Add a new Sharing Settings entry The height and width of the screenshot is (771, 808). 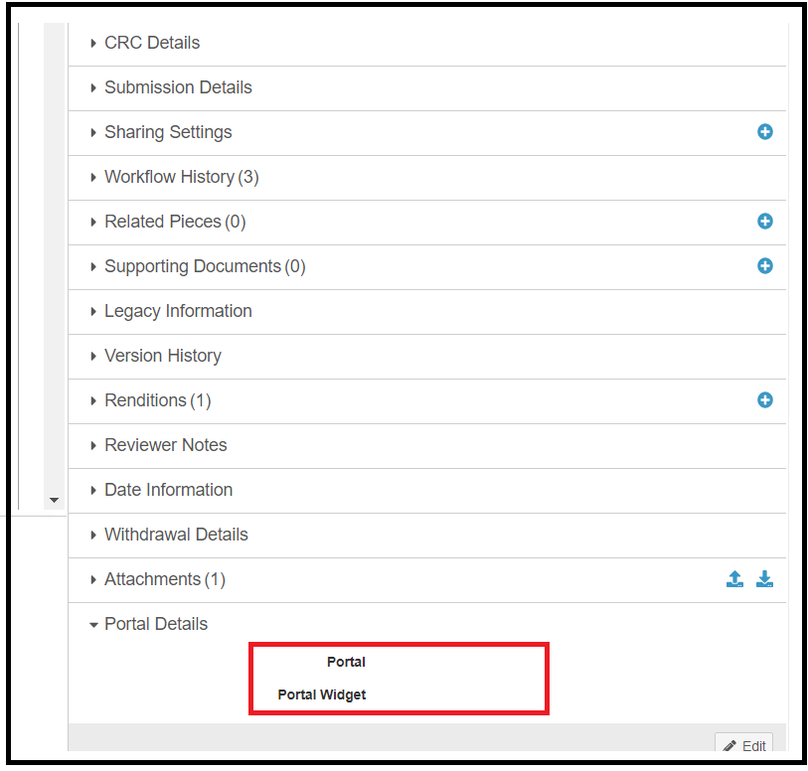764,132
